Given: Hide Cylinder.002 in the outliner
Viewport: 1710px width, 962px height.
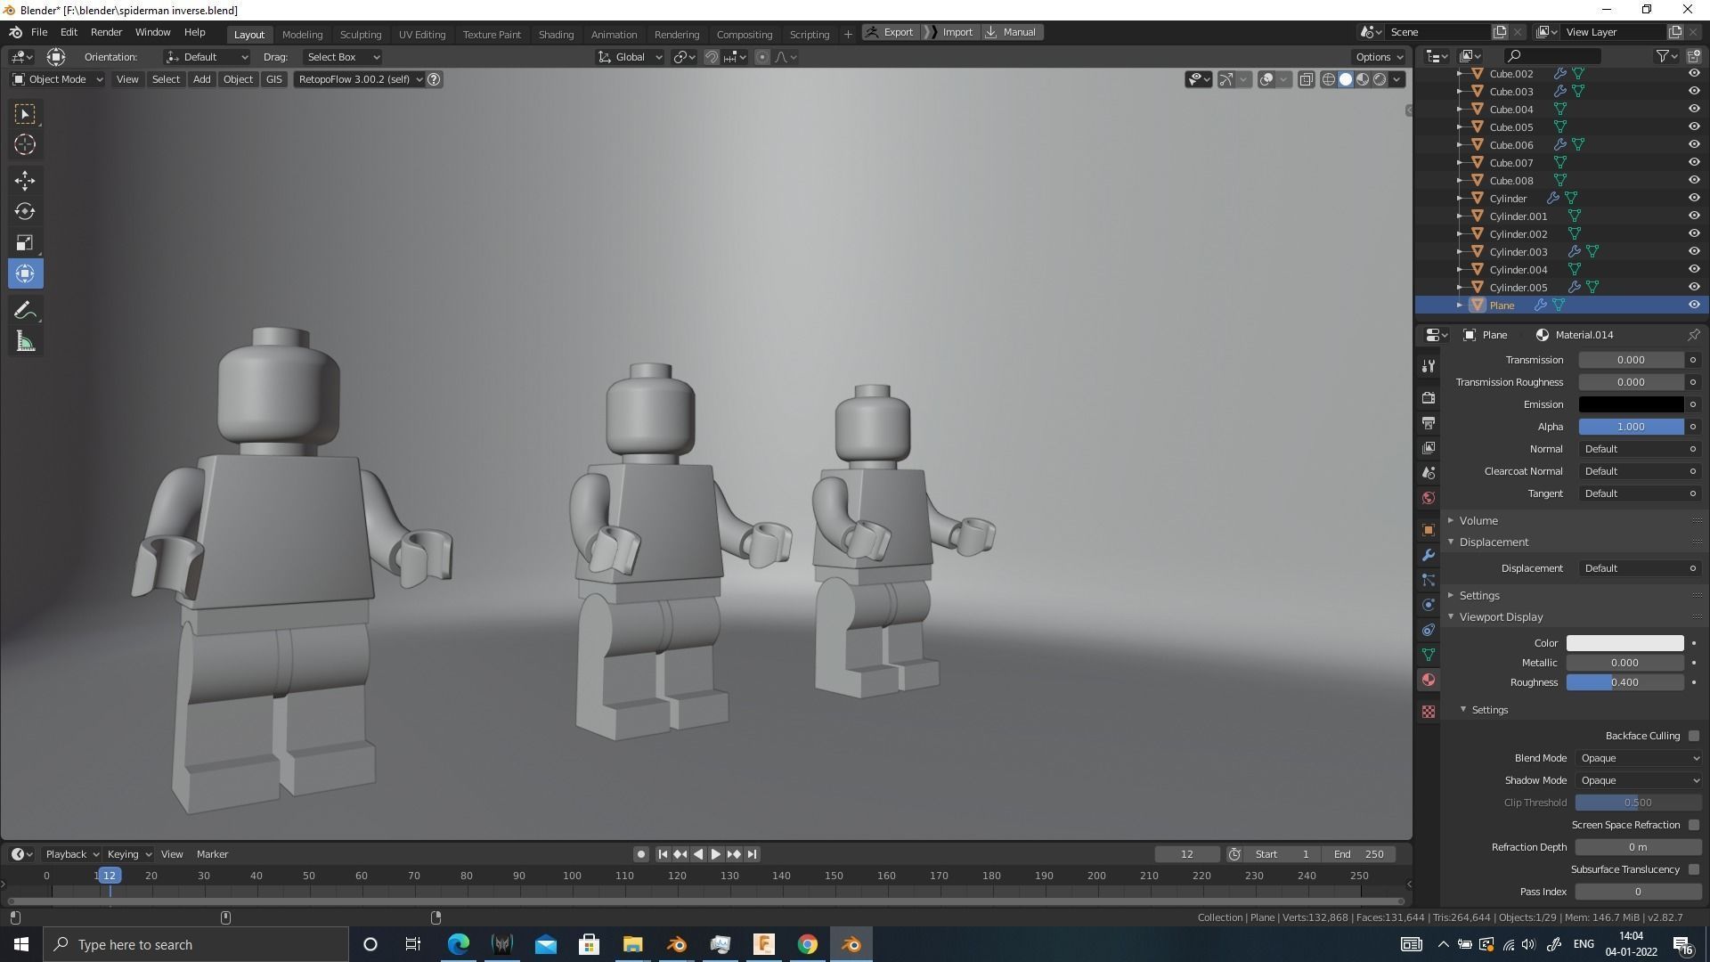Looking at the screenshot, I should [1694, 233].
